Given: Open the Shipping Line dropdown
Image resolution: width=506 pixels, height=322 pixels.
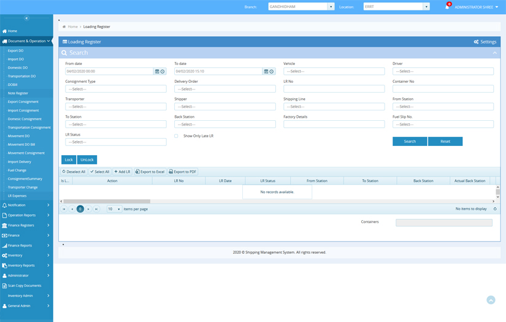Looking at the screenshot, I should point(334,107).
